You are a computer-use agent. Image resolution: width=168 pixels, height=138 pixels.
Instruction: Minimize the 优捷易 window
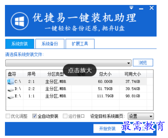[141, 9]
